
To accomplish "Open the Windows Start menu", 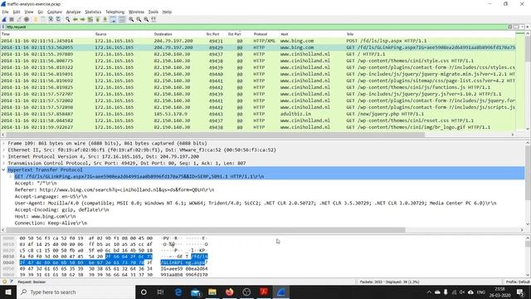I will point(8,292).
